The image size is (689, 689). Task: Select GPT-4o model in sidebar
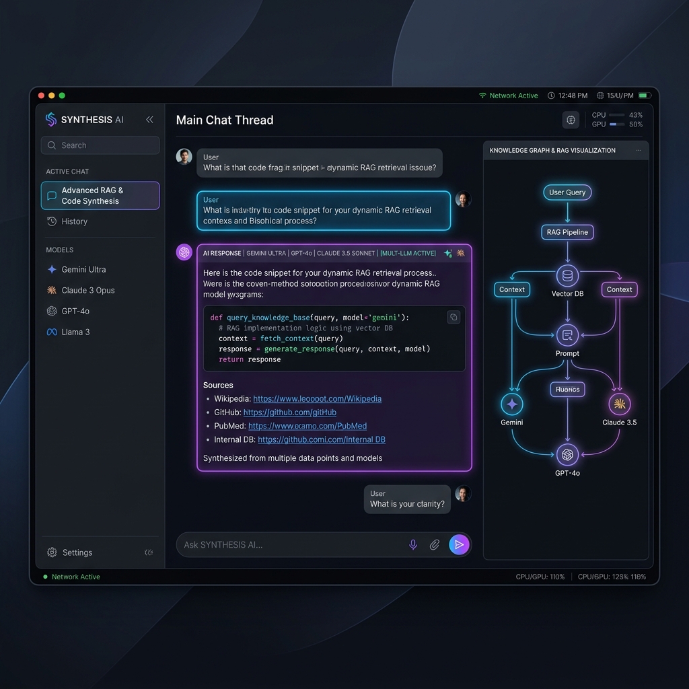(100, 311)
